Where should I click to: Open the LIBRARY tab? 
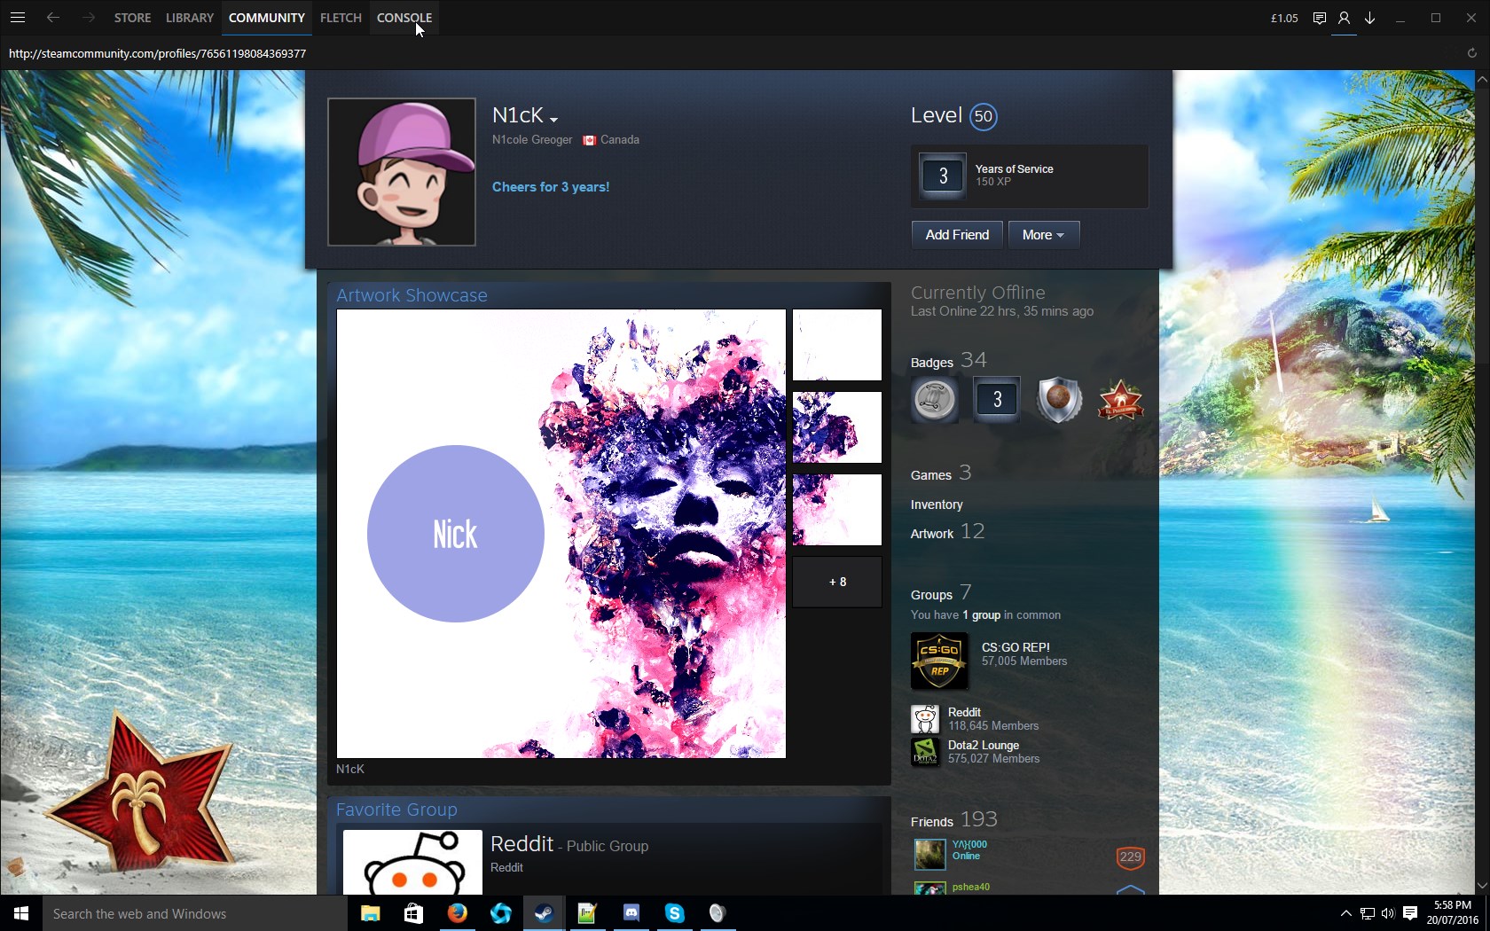click(189, 18)
